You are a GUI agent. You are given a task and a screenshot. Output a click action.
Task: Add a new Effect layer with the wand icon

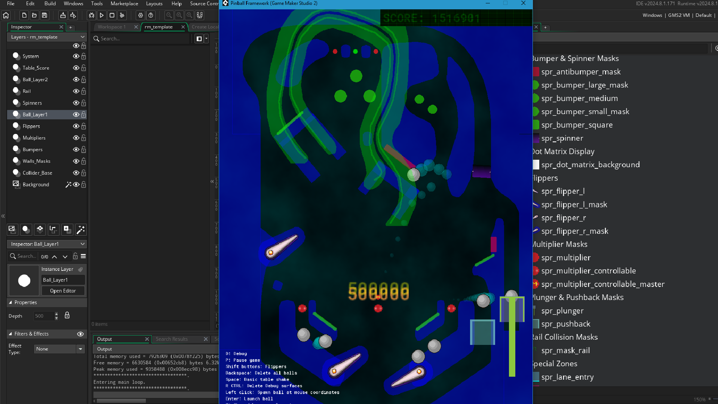80,229
